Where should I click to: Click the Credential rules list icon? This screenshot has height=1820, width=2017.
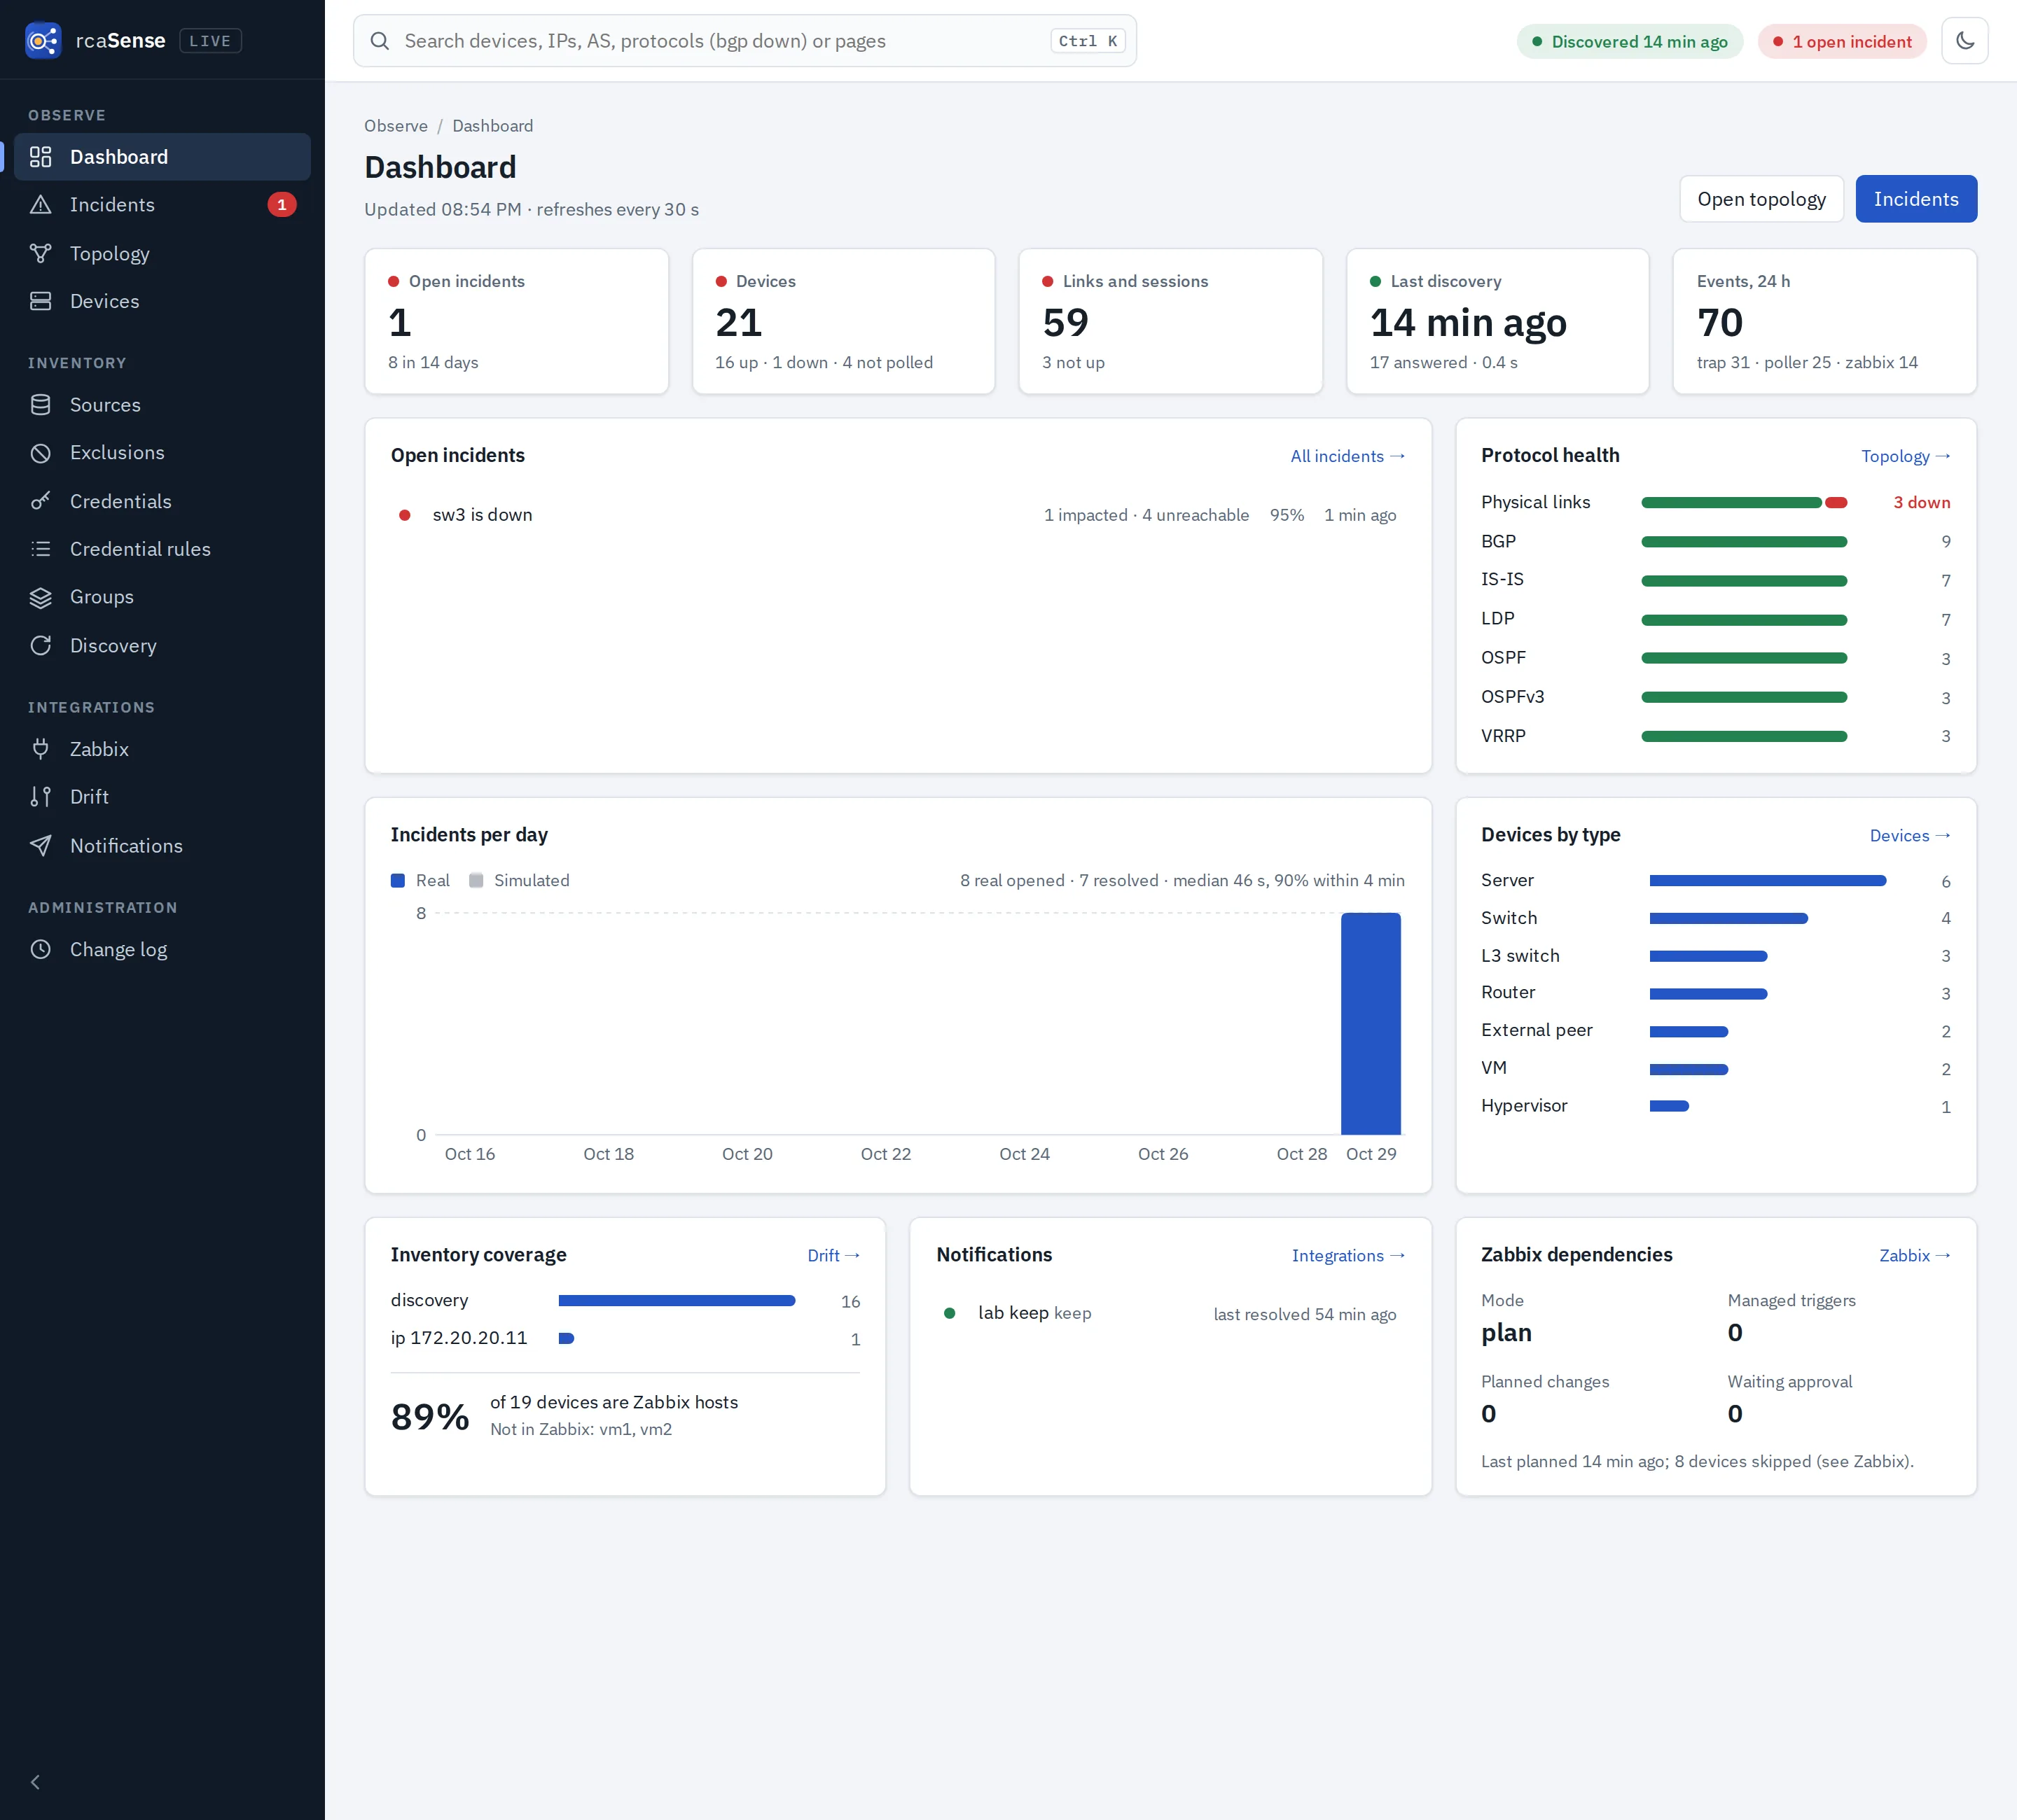click(40, 549)
